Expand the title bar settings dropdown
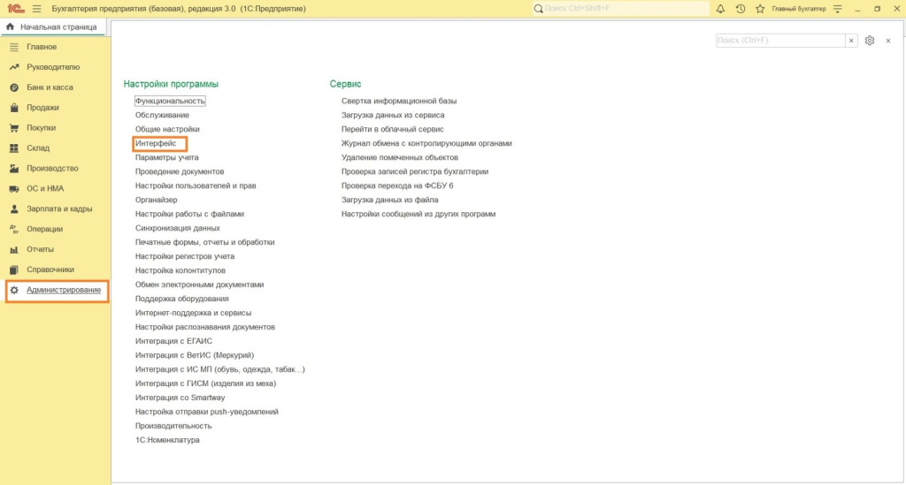 pyautogui.click(x=837, y=8)
